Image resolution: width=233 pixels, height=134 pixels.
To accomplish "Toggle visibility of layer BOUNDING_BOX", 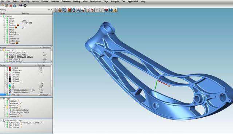I will coord(7,61).
